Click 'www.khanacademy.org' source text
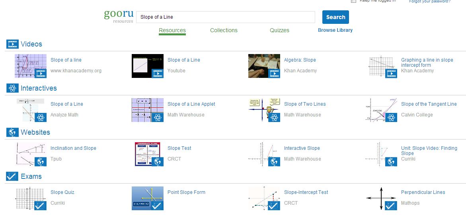The image size is (466, 215). click(x=76, y=71)
